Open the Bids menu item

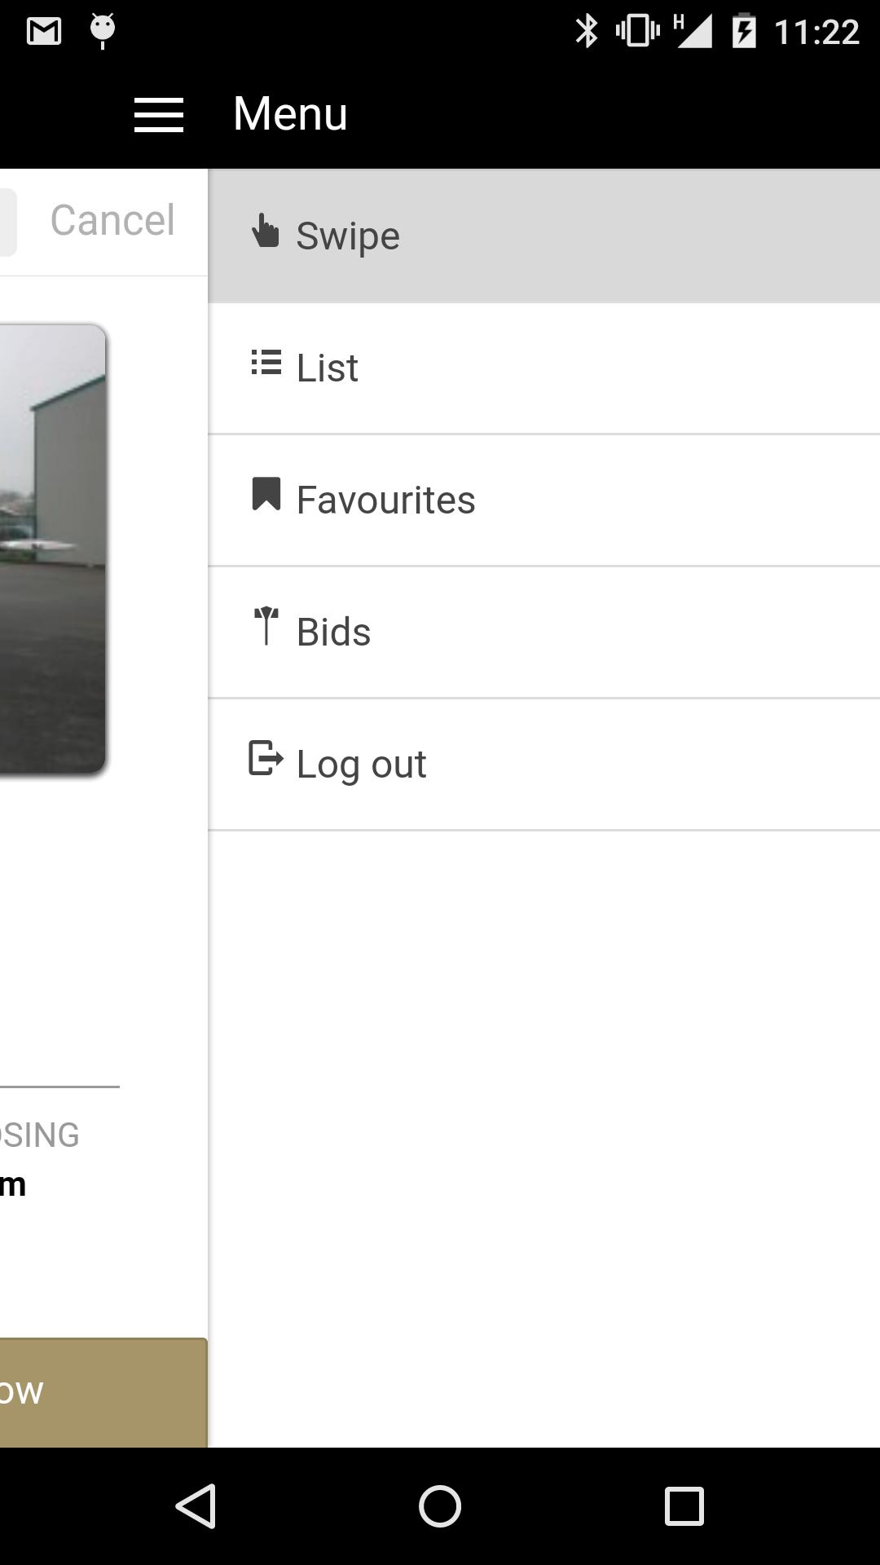click(543, 633)
